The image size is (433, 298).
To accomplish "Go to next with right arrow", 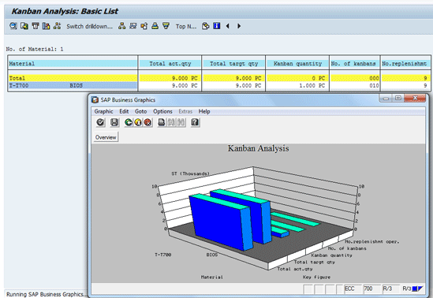I will click(x=239, y=26).
